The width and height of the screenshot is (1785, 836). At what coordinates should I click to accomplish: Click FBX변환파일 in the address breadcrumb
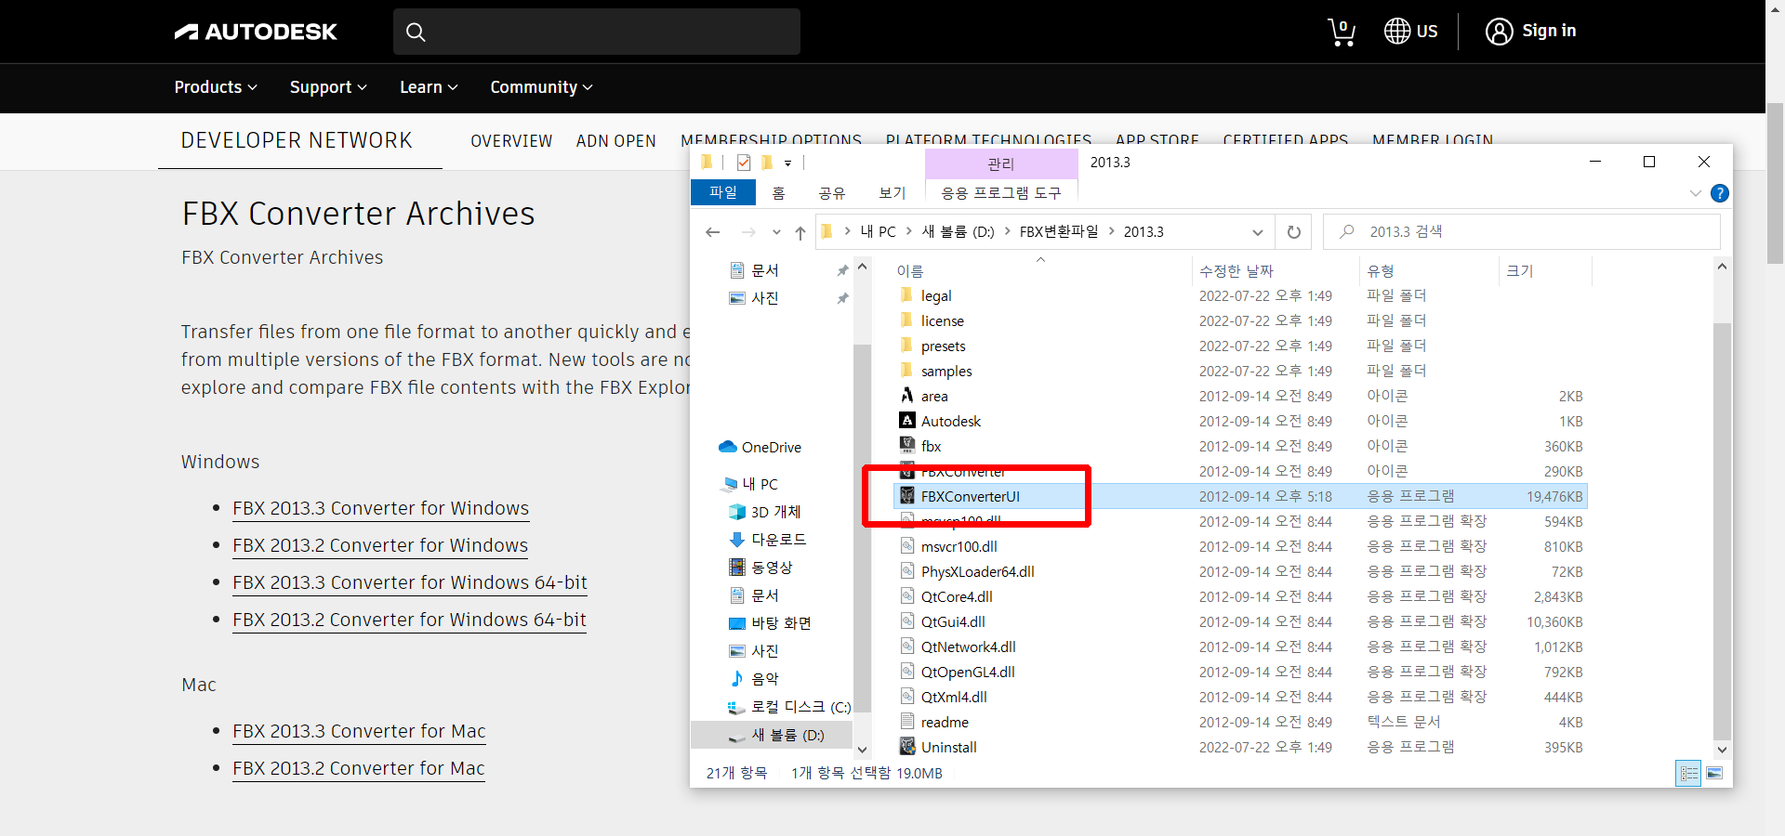1059,231
